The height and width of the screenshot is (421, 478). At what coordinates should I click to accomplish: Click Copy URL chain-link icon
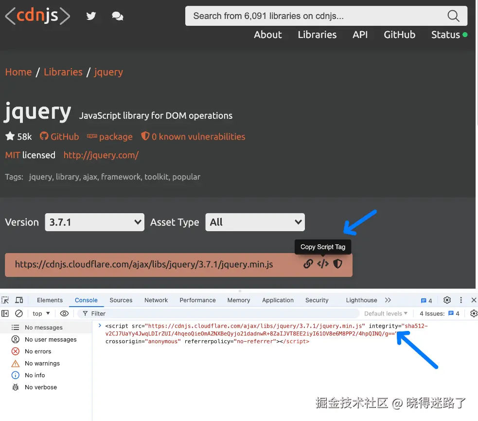(308, 264)
